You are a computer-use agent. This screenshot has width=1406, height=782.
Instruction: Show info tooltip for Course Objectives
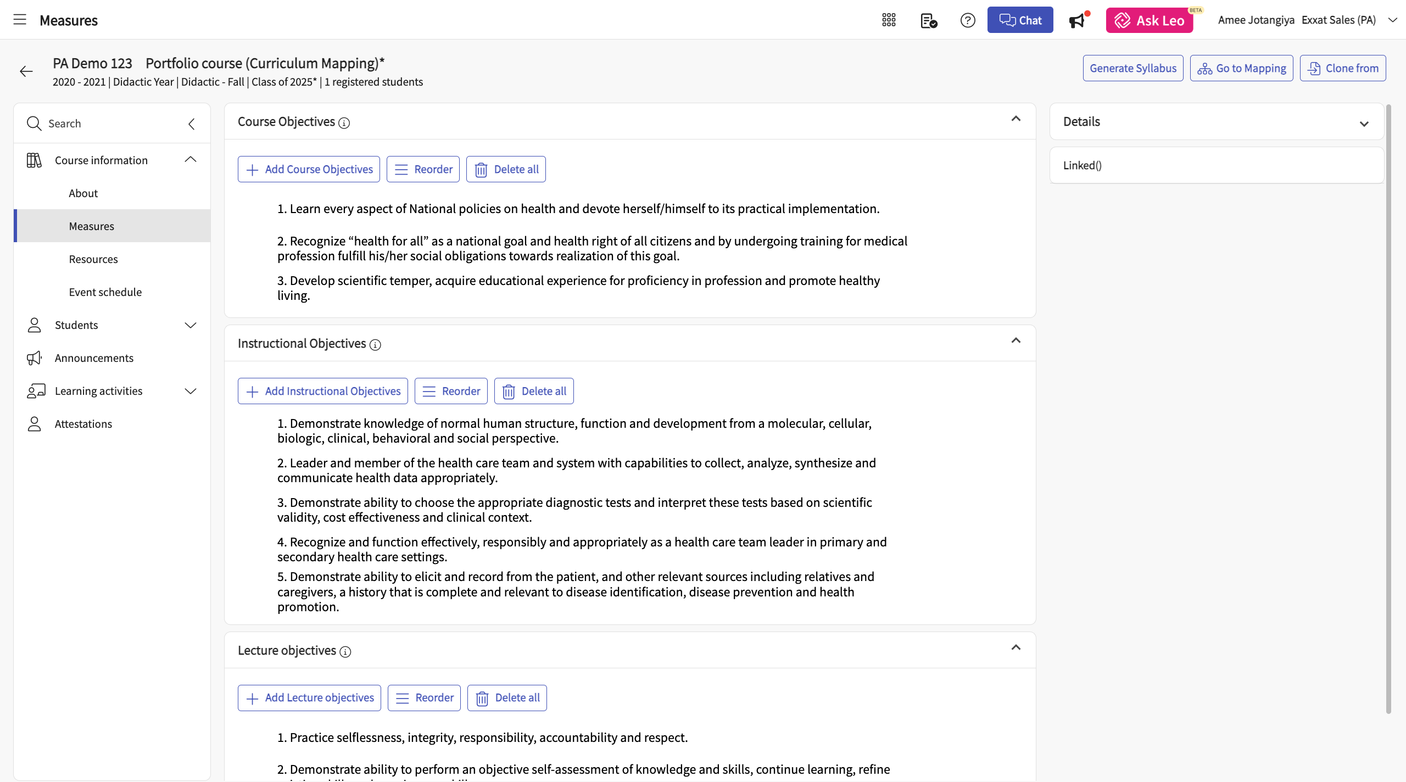pyautogui.click(x=344, y=123)
